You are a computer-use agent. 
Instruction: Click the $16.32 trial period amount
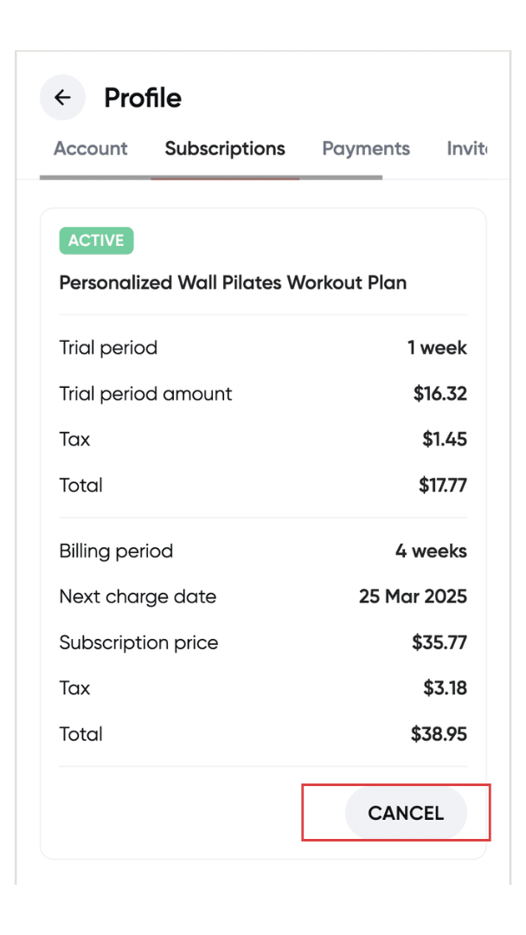(x=439, y=394)
